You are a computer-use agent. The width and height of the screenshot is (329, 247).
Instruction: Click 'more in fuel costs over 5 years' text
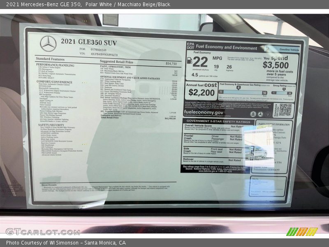[x=280, y=73]
